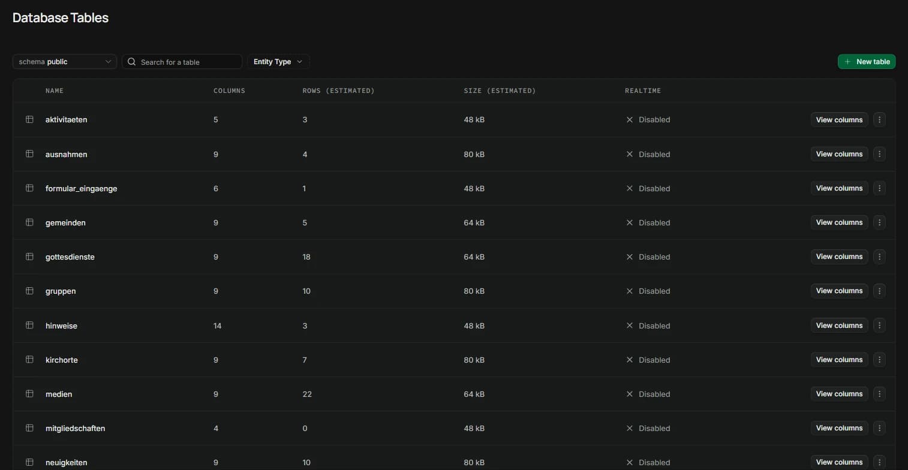This screenshot has width=908, height=470.
Task: Open the gruppen table row
Action: pos(454,291)
